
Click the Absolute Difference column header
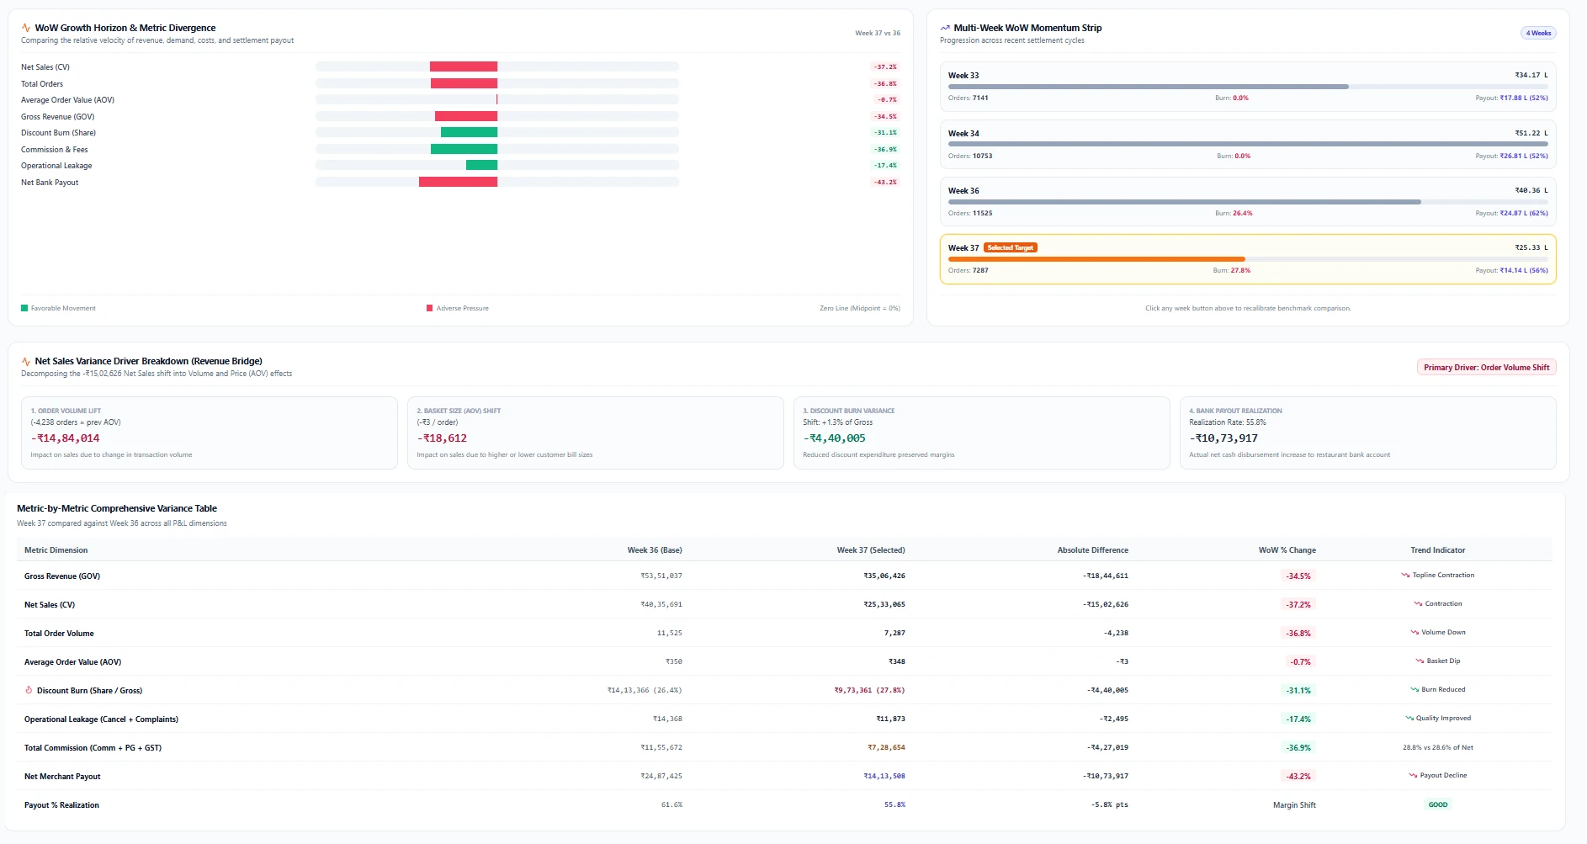pyautogui.click(x=1093, y=550)
